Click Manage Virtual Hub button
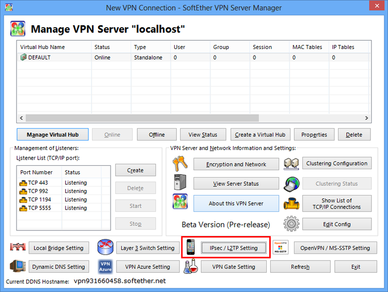The image size is (388, 292). (53, 134)
